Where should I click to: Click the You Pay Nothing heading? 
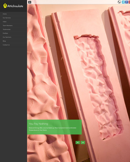tap(39, 124)
